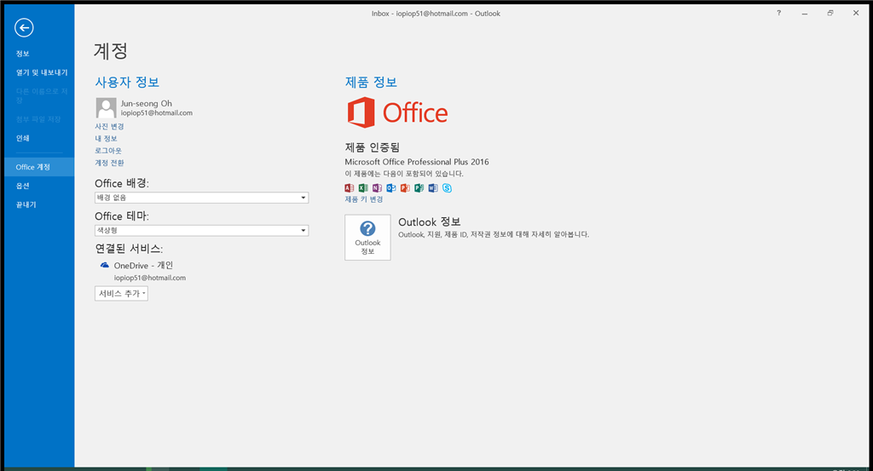The image size is (873, 471).
Task: Click the Excel product icon
Action: click(x=363, y=188)
